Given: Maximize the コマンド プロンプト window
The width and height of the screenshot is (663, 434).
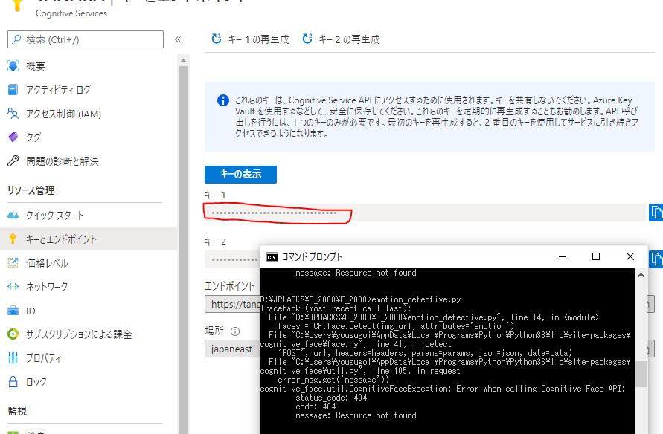Looking at the screenshot, I should pos(596,256).
